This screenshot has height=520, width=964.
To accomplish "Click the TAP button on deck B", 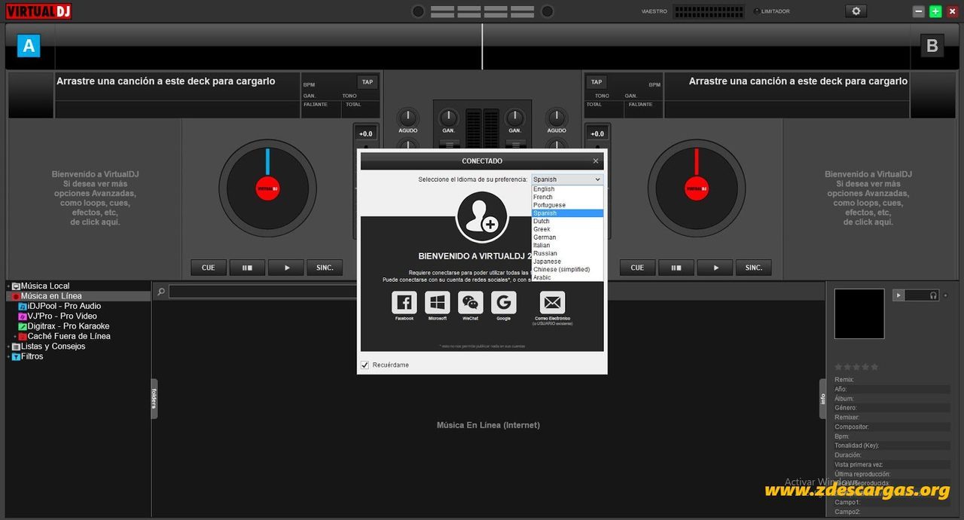I will pyautogui.click(x=596, y=82).
